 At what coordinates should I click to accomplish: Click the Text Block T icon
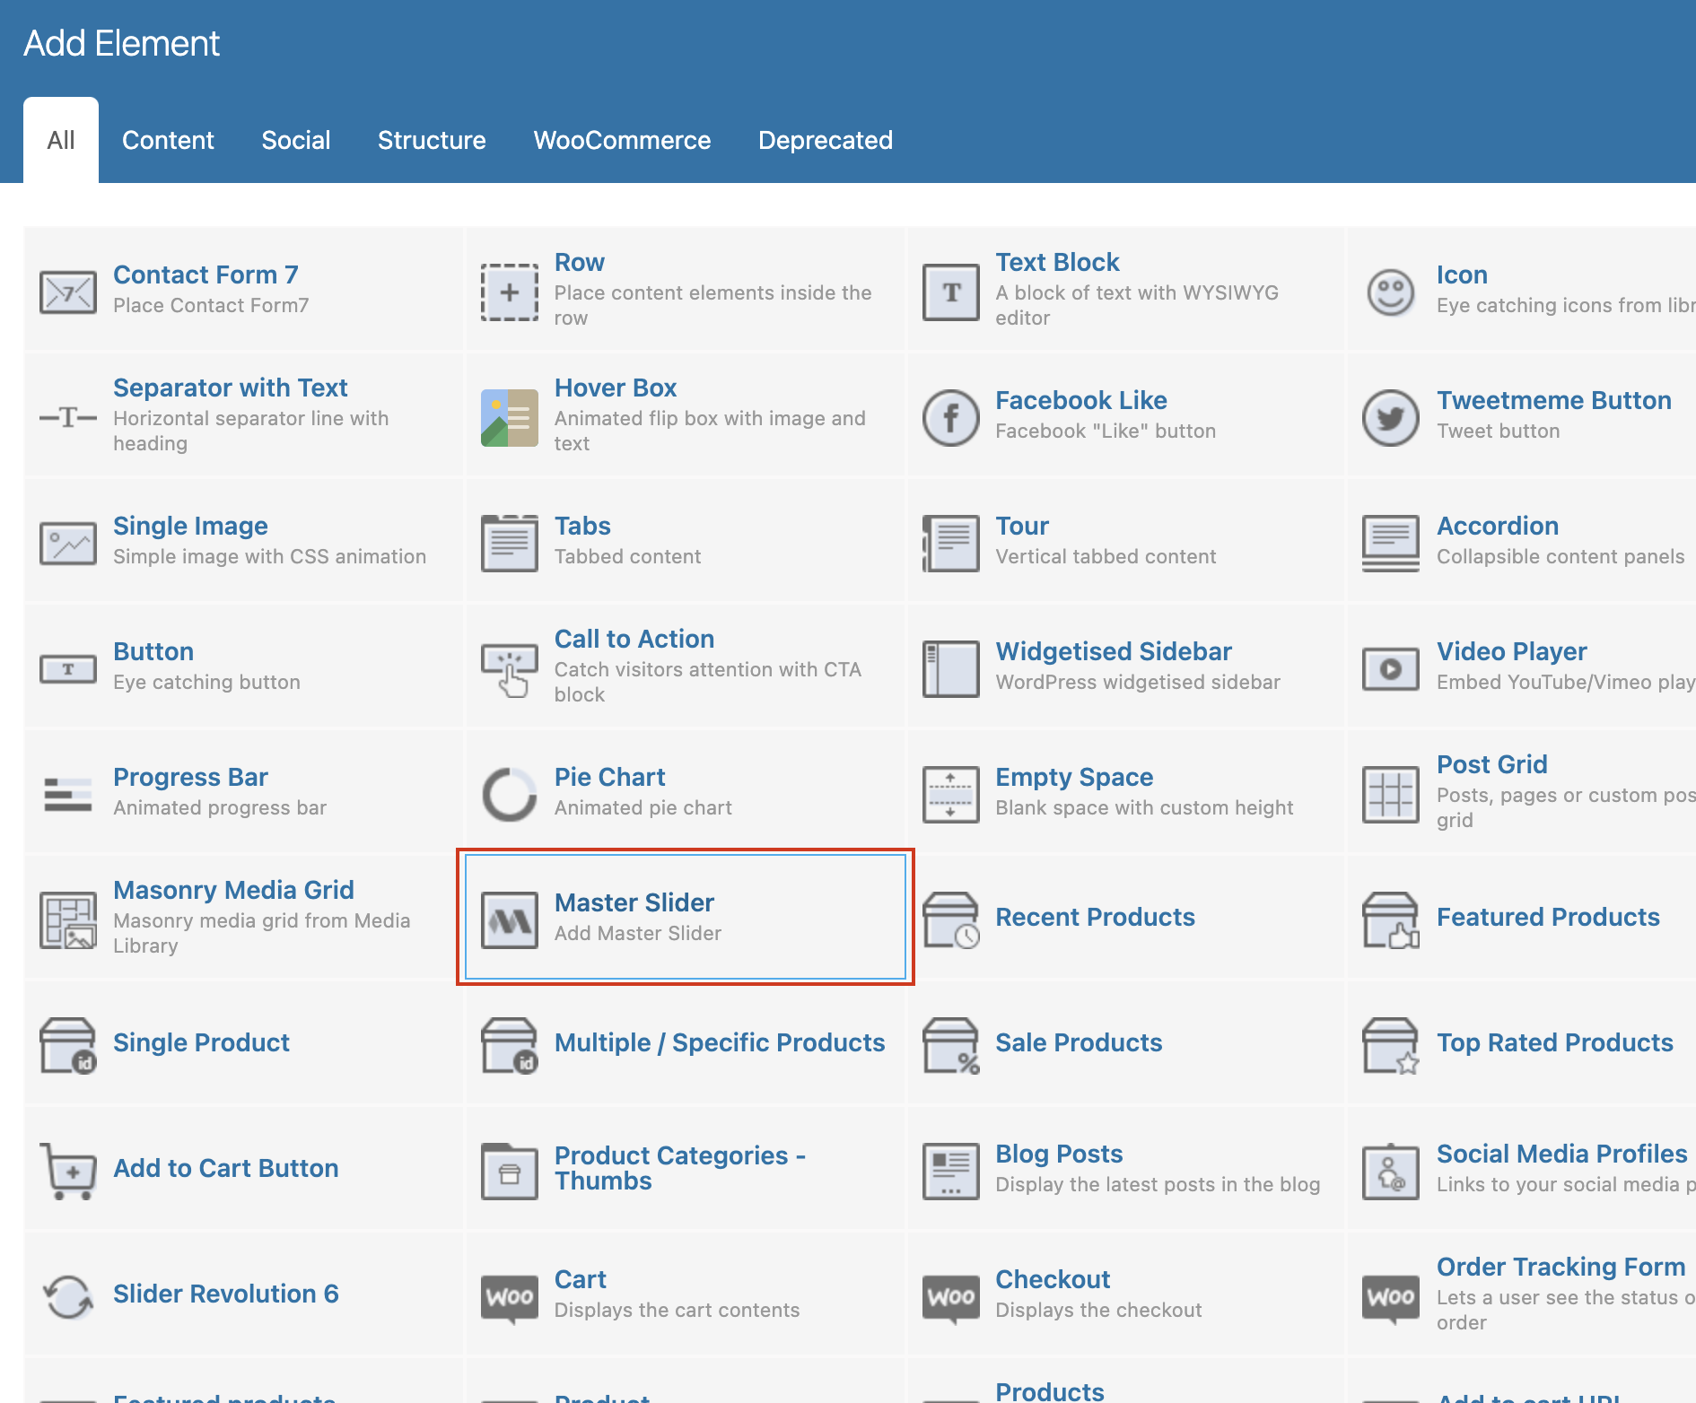(x=951, y=292)
